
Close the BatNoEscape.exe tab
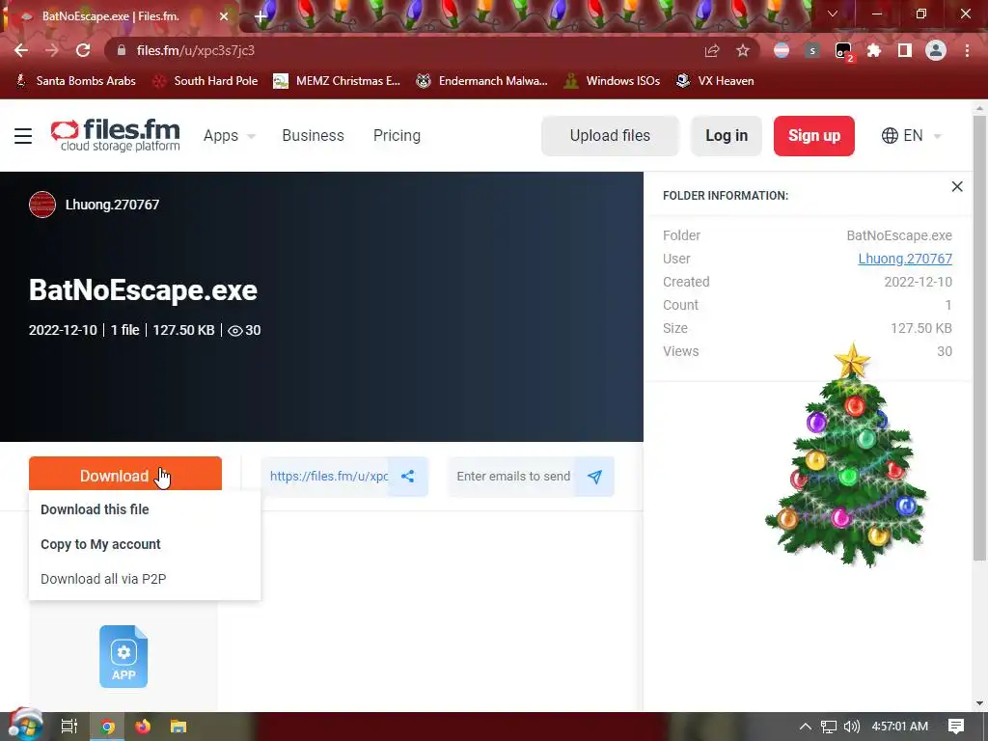point(224,16)
